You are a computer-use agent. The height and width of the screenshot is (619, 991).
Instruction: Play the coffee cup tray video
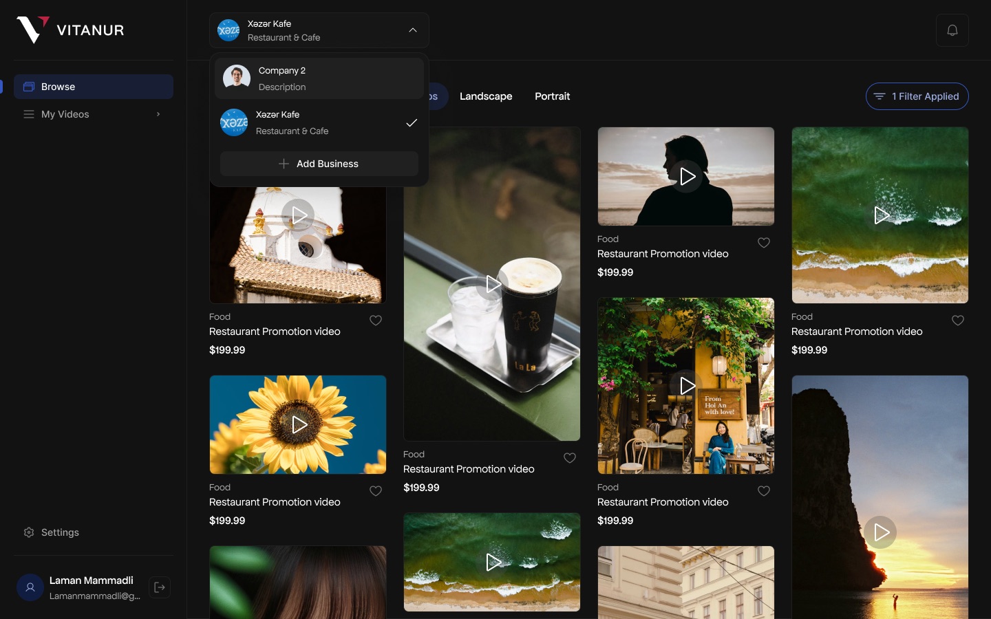pyautogui.click(x=493, y=283)
